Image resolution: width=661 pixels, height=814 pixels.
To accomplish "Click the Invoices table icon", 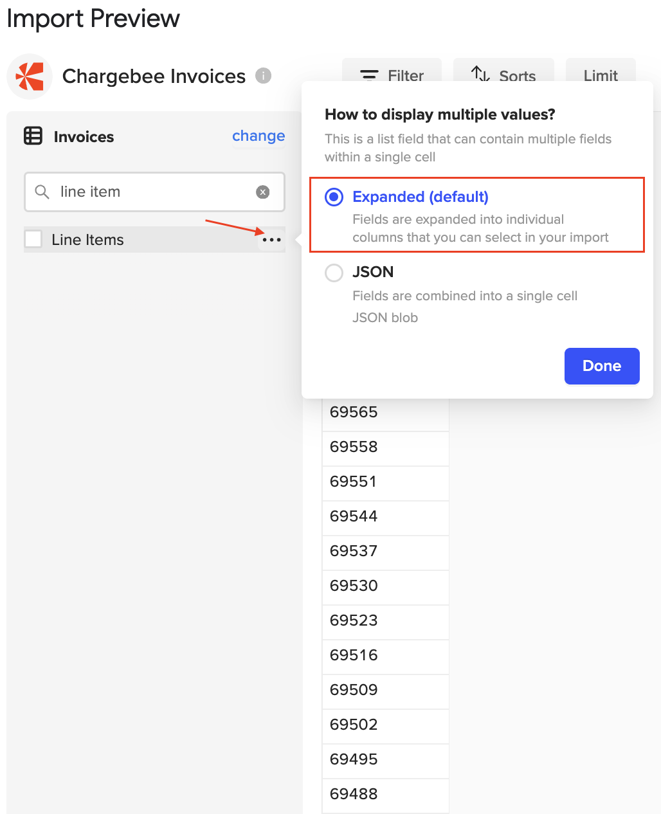I will [x=33, y=136].
